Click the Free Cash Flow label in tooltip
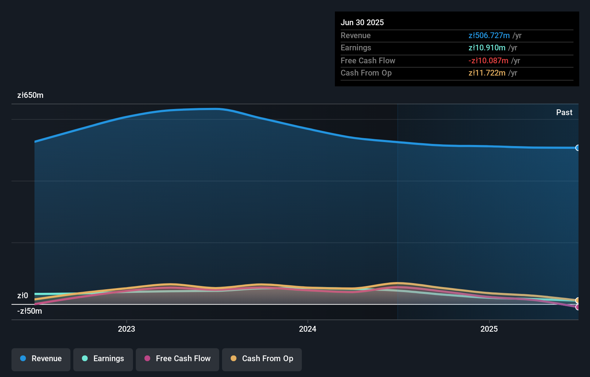 [368, 61]
